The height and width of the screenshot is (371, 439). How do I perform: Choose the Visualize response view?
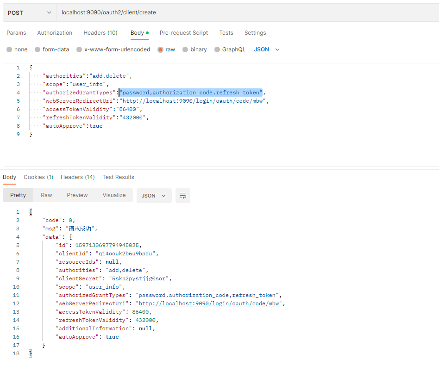click(x=114, y=195)
